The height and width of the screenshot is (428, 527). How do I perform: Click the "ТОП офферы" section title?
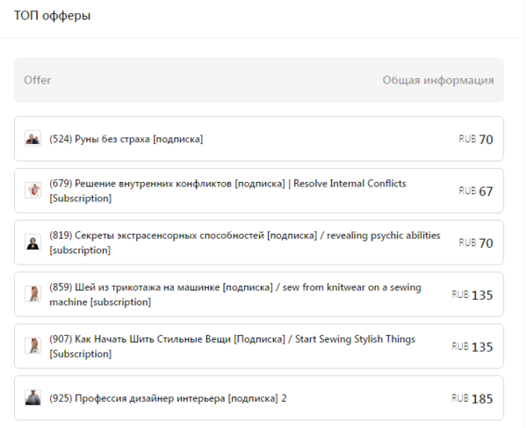(52, 17)
